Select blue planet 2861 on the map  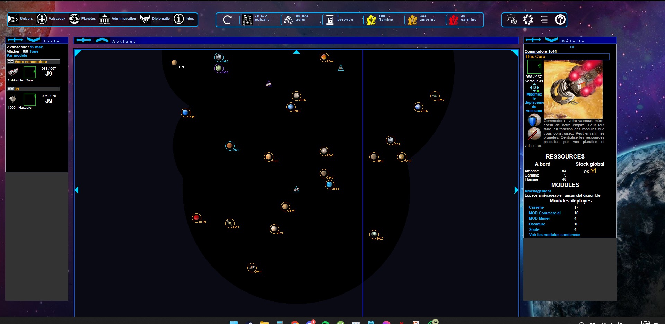(x=330, y=184)
